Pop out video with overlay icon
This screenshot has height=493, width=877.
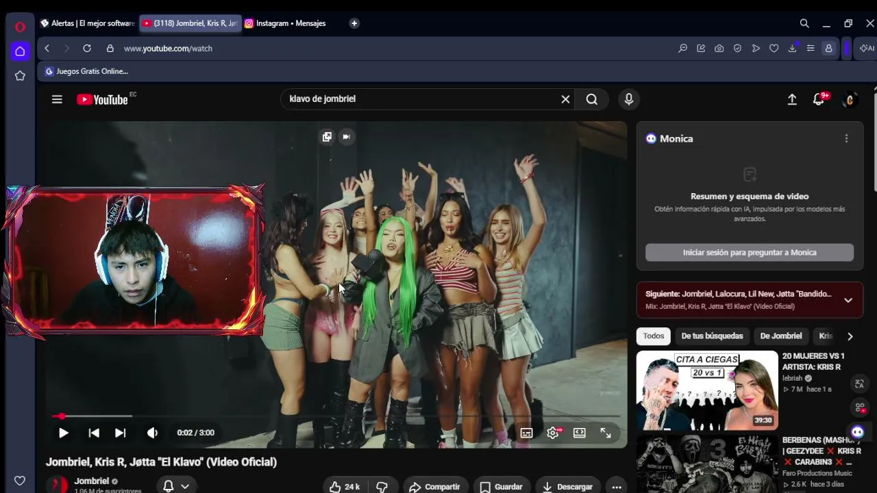(x=327, y=136)
